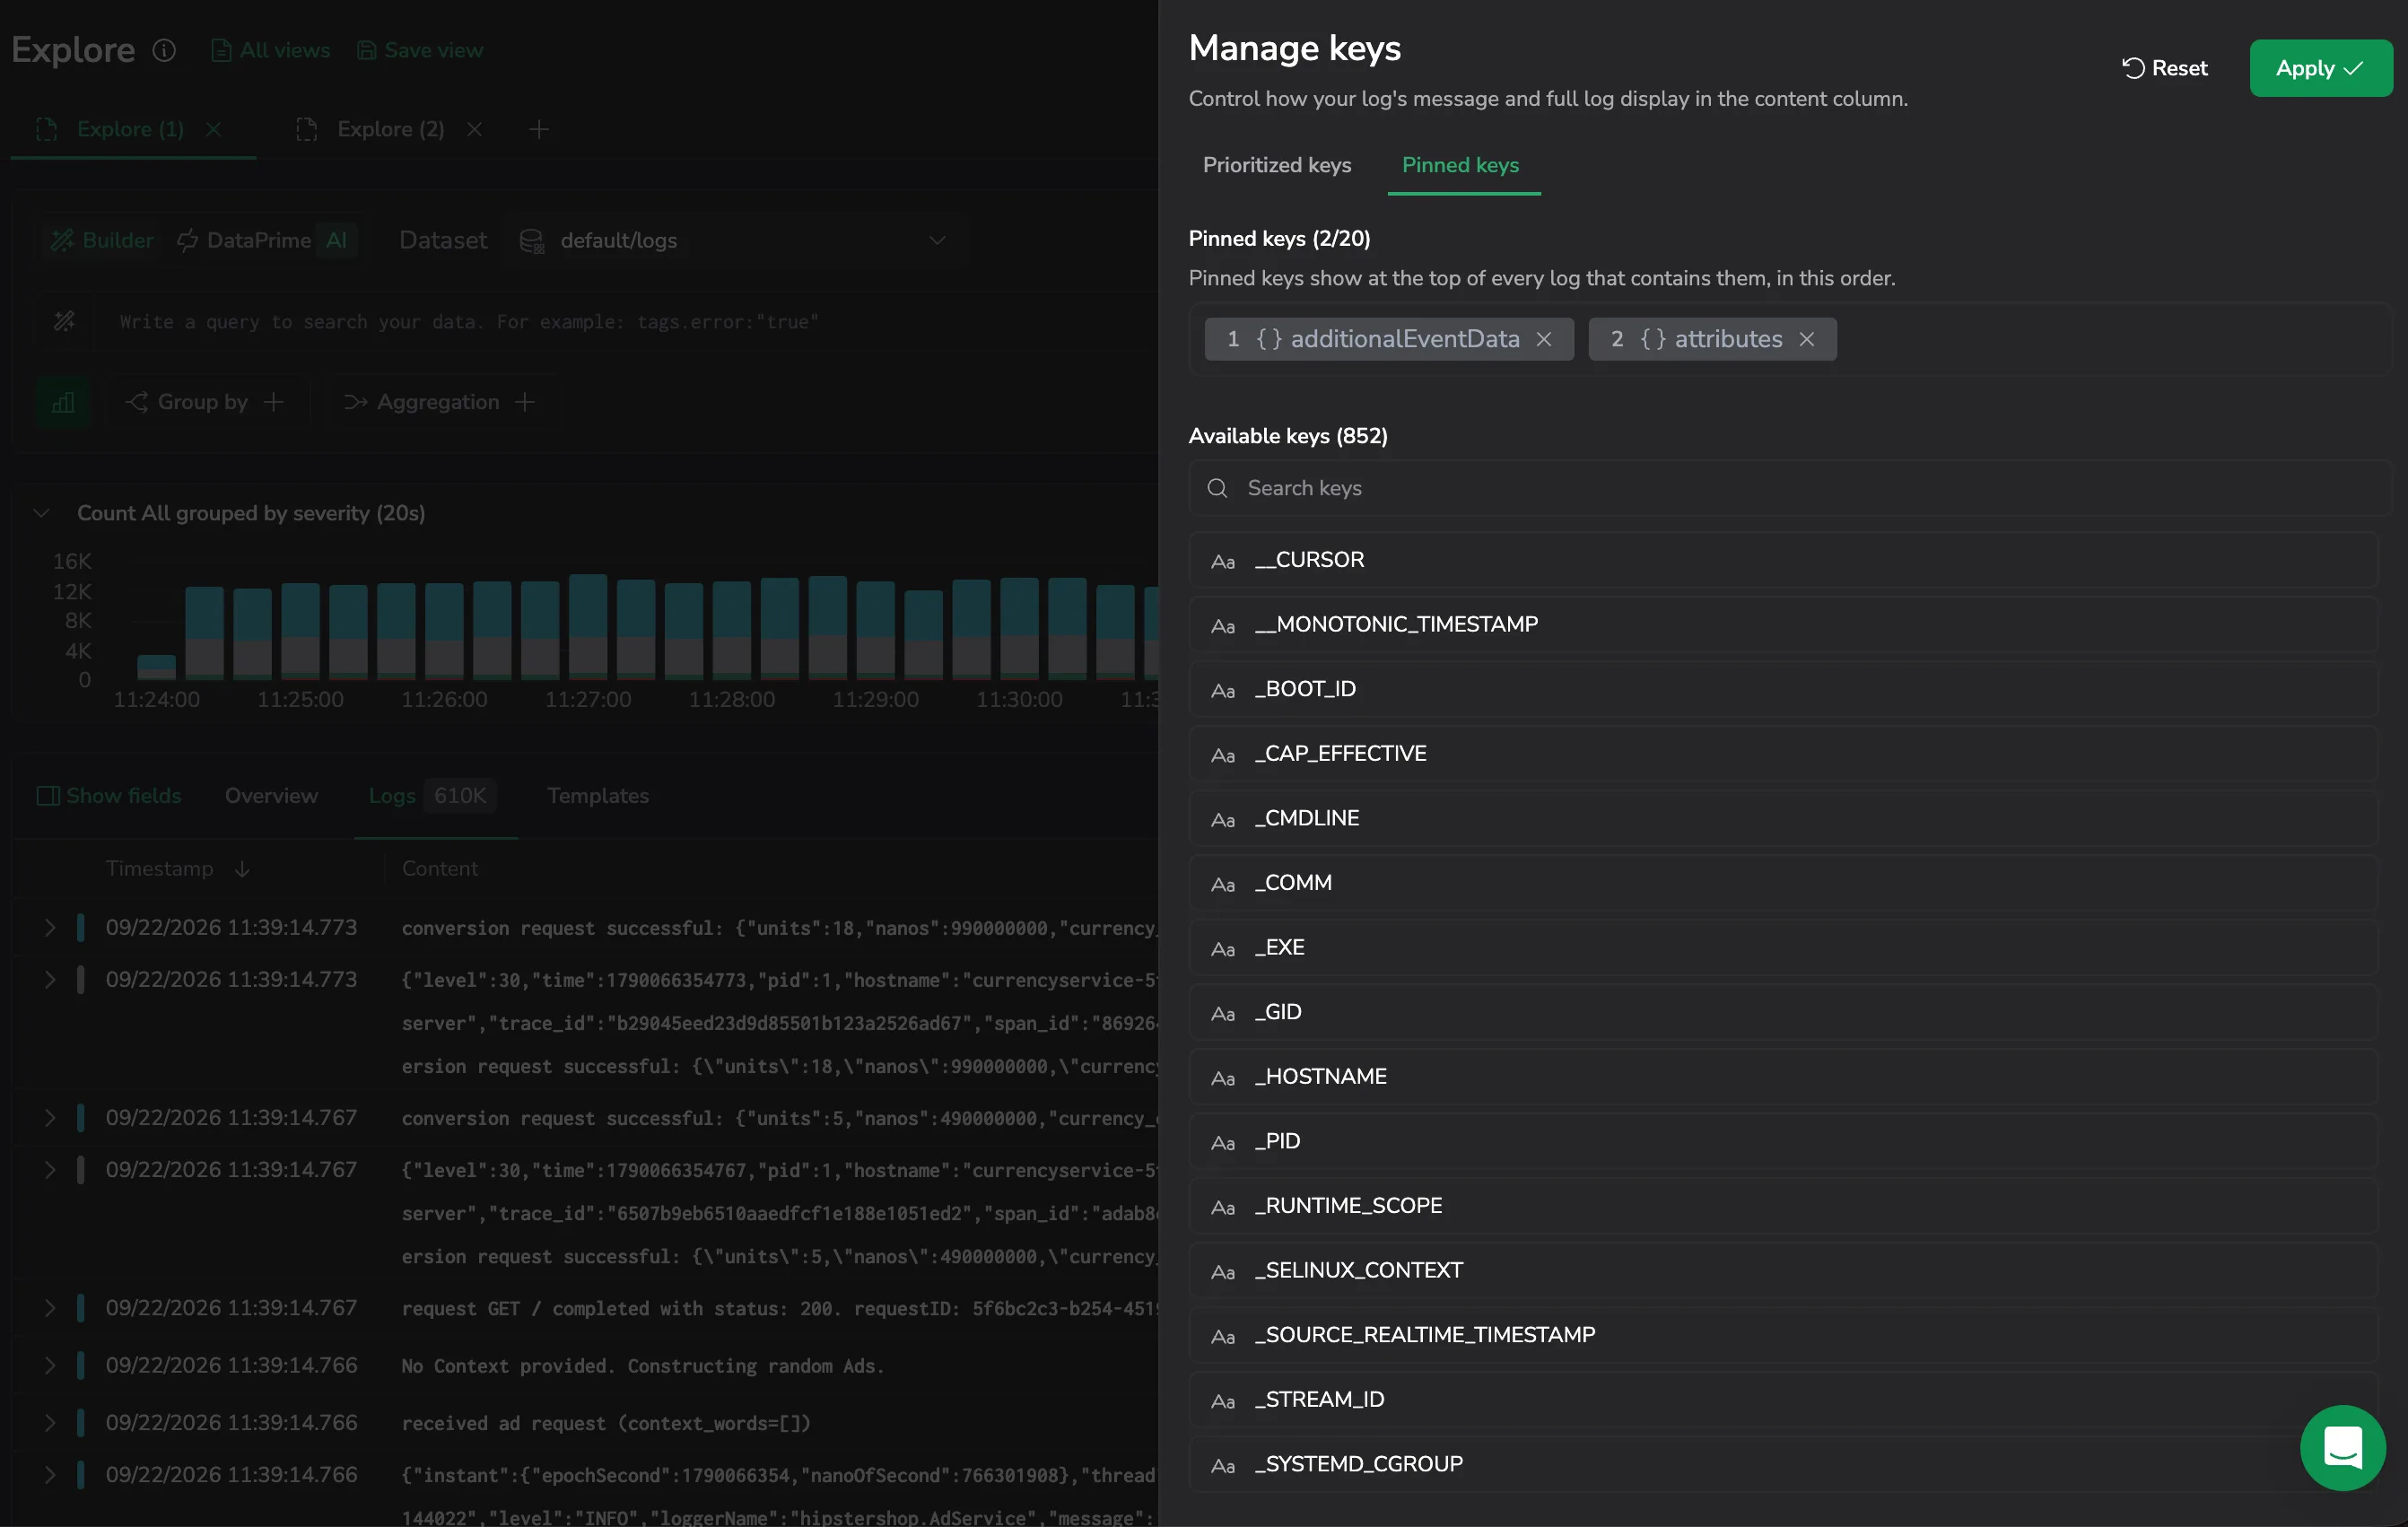
Task: Pin the _SELINUX_CONTEXT key
Action: click(x=1783, y=1271)
